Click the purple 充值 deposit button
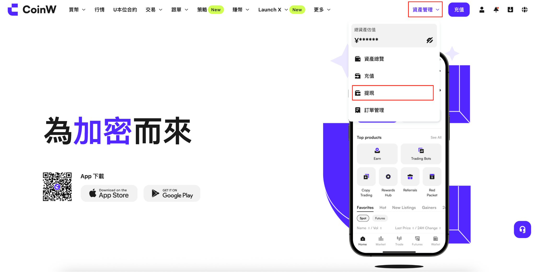 (459, 10)
